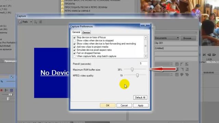The image size is (219, 123).
Task: Click last icon on second timecode row
Action: (x=187, y=69)
